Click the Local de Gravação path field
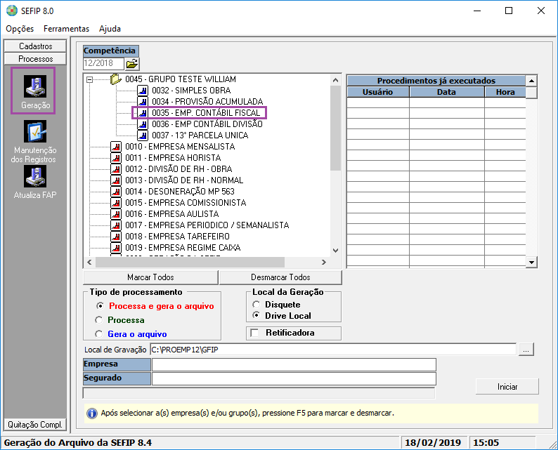The height and width of the screenshot is (450, 558). (x=333, y=350)
